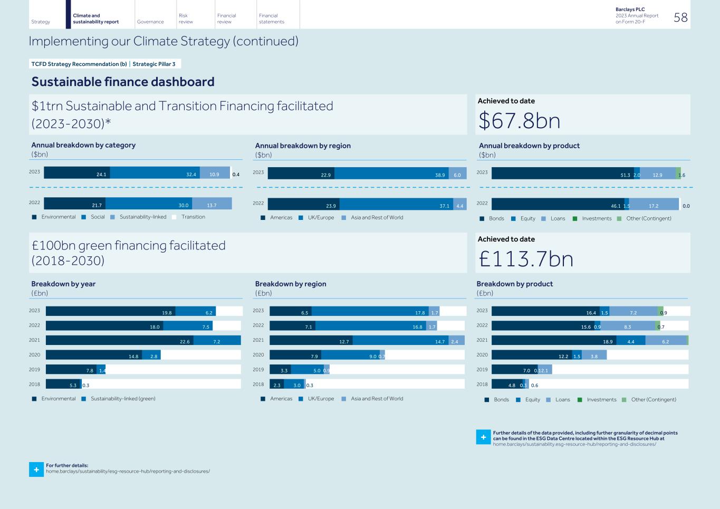Select the Bonds legend marker under product breakdown
This screenshot has height=509, width=720.
[x=481, y=218]
